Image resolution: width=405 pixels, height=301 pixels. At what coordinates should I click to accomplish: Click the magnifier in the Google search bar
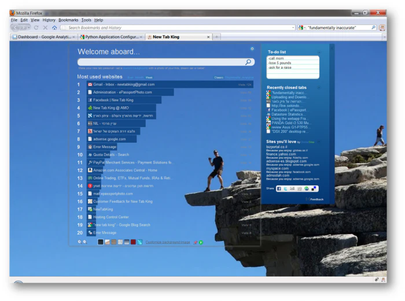click(373, 27)
